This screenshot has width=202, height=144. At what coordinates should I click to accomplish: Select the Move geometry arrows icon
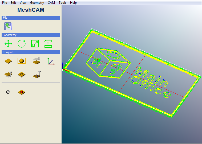tap(8, 44)
